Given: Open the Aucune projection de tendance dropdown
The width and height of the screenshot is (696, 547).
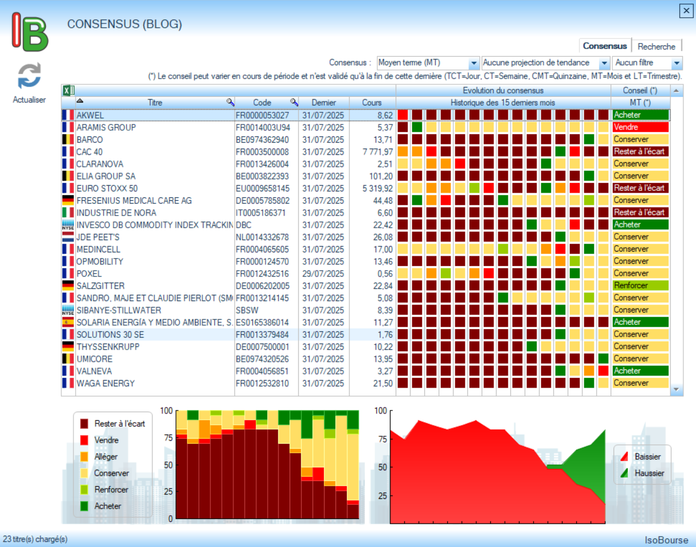Looking at the screenshot, I should click(604, 62).
